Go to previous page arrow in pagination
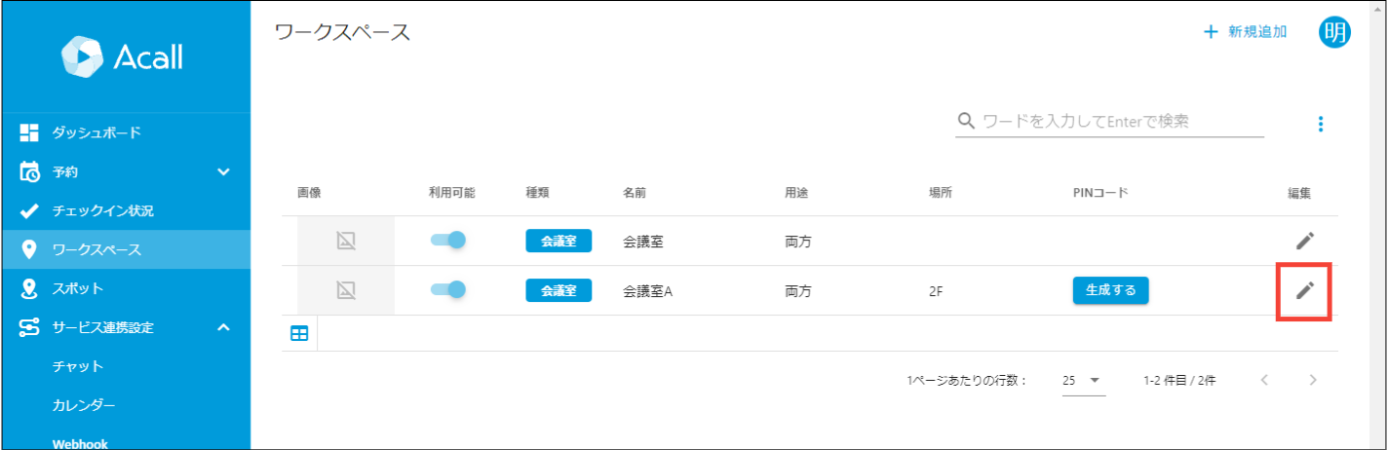The height and width of the screenshot is (450, 1388). coord(1264,380)
